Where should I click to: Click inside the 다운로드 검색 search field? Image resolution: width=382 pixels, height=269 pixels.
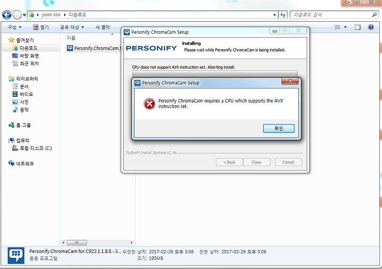click(x=331, y=15)
